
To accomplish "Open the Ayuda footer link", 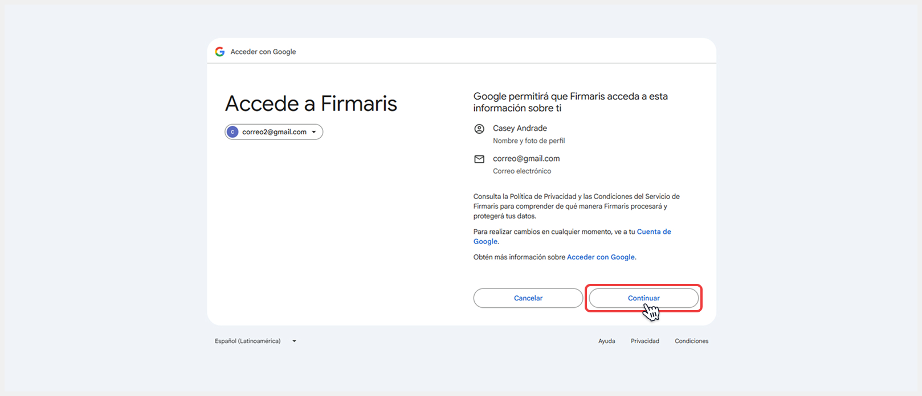I will [606, 341].
